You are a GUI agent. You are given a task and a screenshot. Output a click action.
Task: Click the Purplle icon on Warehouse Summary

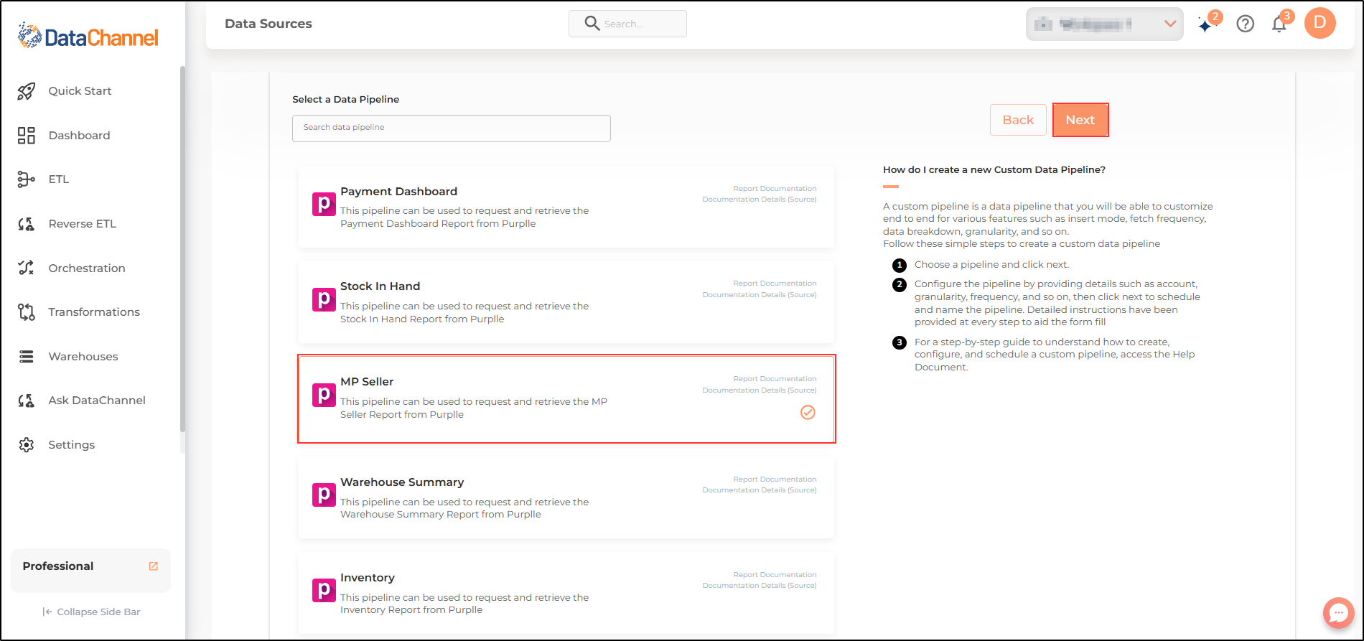coord(324,495)
